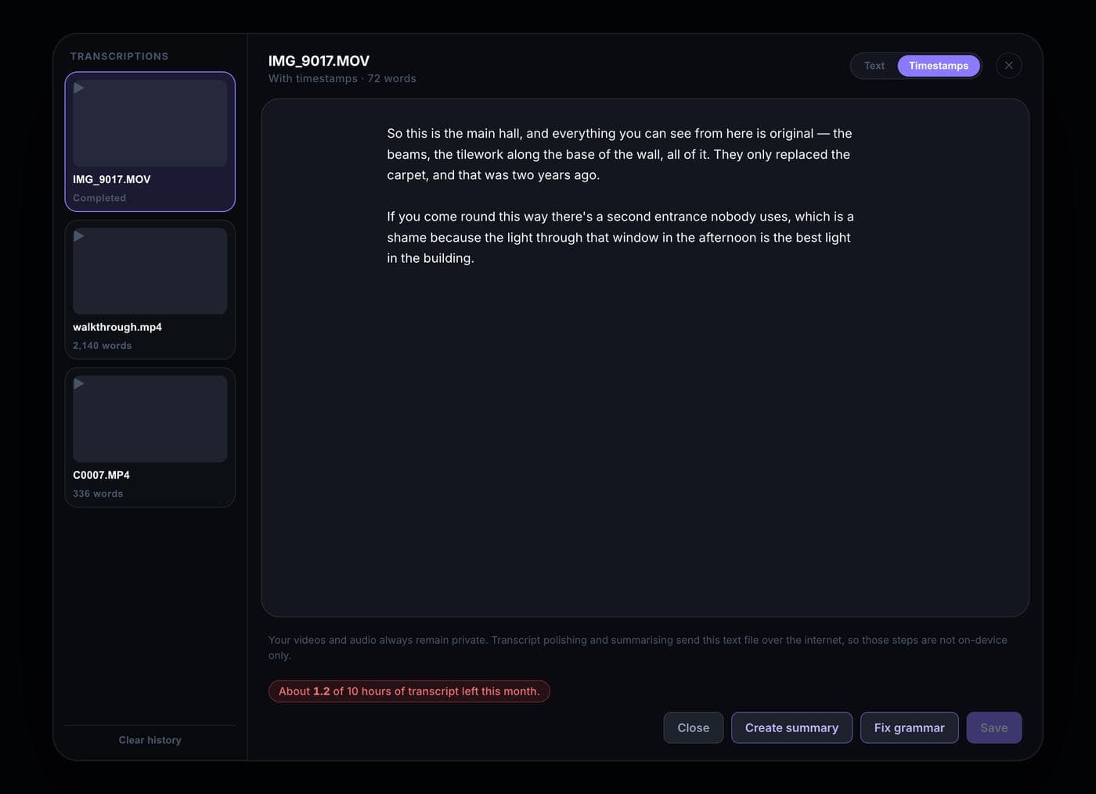Save the transcript
This screenshot has width=1096, height=794.
click(994, 728)
